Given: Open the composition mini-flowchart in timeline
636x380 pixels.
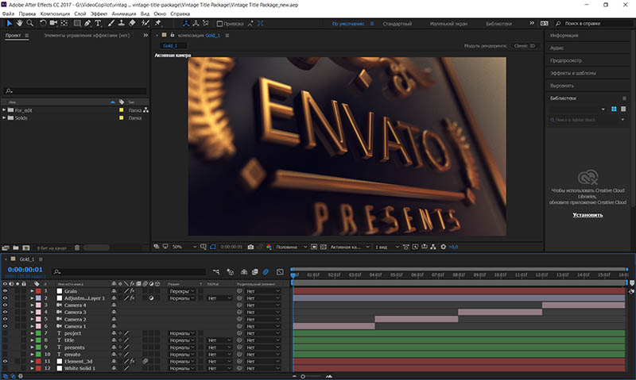Looking at the screenshot, I should 216,272.
